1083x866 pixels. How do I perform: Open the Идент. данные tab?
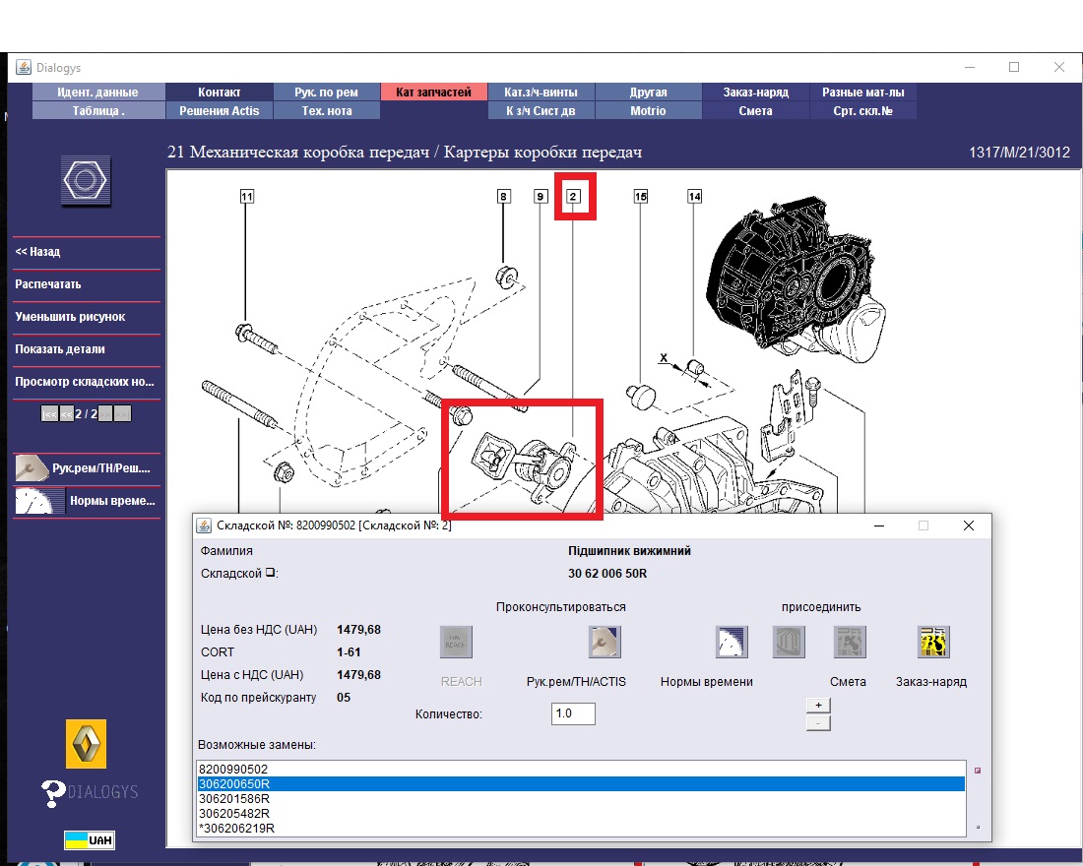coord(98,92)
